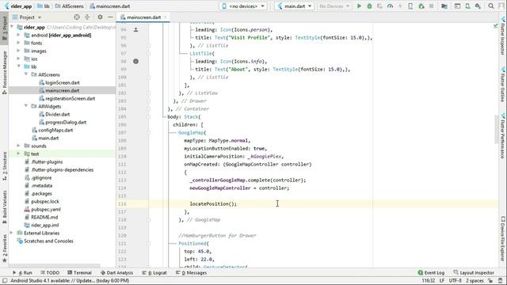This screenshot has width=507, height=285.
Task: Click the UTF-8 encoding indicator
Action: click(x=455, y=280)
